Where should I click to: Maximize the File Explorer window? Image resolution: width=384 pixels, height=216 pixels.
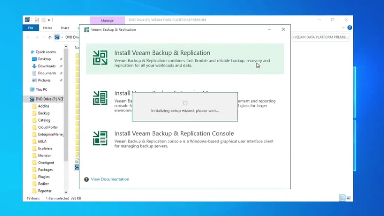[x=333, y=20]
